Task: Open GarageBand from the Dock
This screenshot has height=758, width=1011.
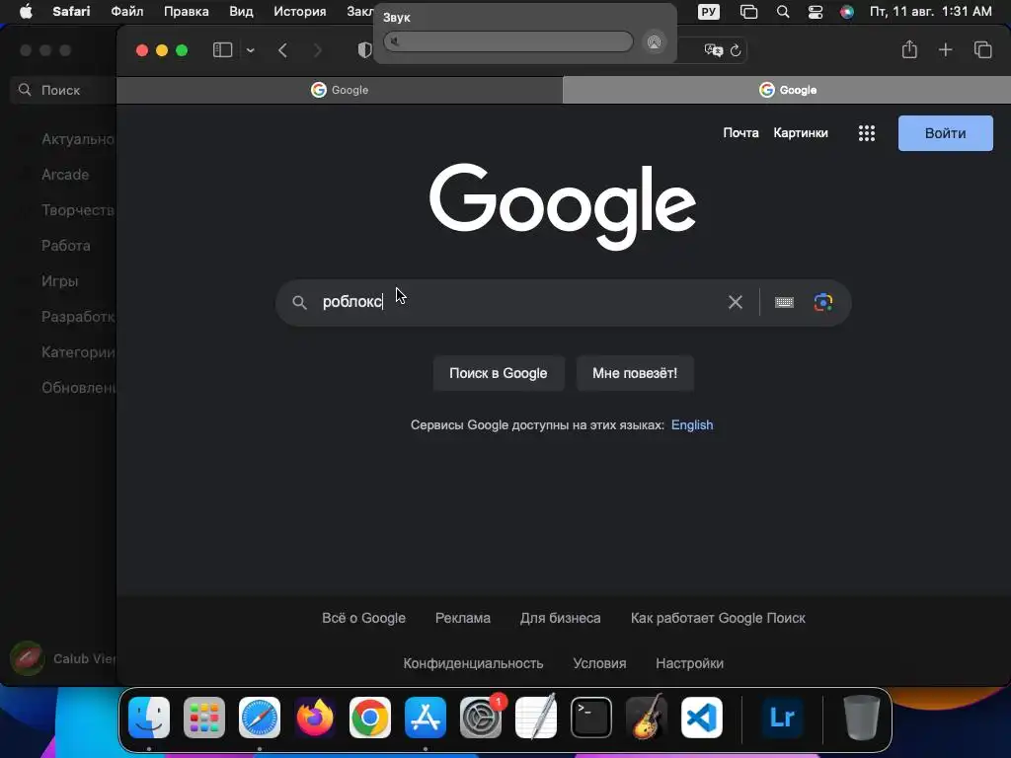Action: [x=647, y=718]
